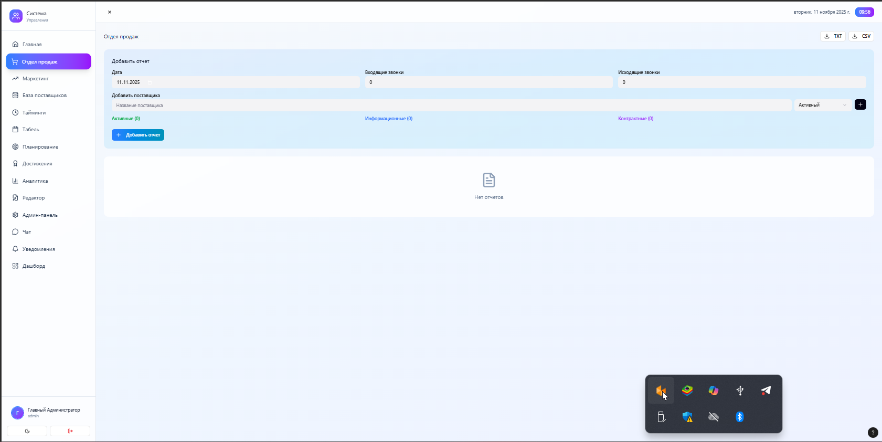Open the Telegram tray icon
Viewport: 882px width, 442px height.
tap(766, 391)
